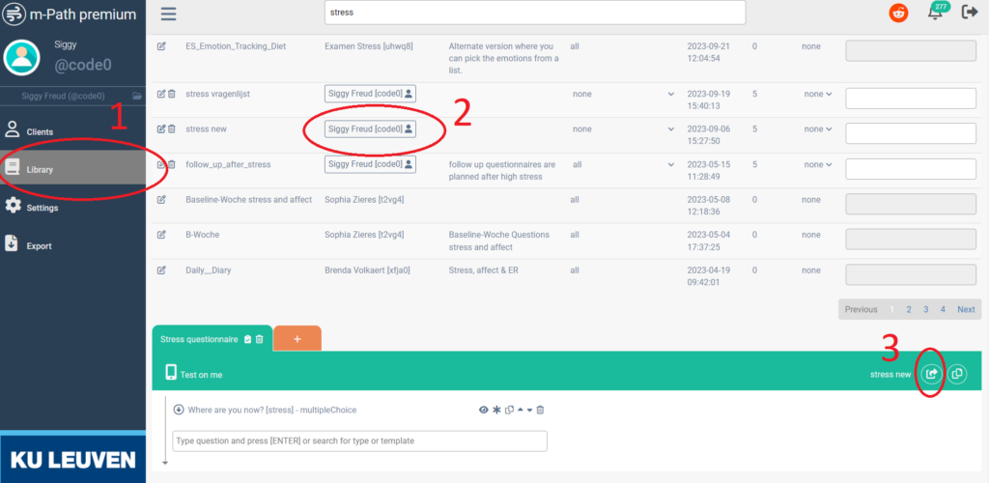Click the copy icon in green bar
The image size is (989, 483).
coord(956,374)
